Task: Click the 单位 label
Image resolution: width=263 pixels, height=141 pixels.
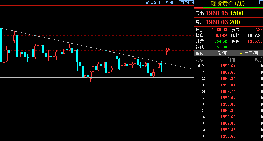Action: tap(199, 53)
